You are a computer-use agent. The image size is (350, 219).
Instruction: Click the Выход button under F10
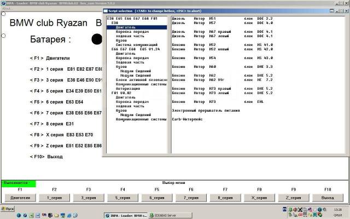click(x=328, y=198)
